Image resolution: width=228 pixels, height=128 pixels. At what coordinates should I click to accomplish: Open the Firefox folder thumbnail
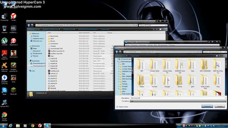(x=141, y=81)
